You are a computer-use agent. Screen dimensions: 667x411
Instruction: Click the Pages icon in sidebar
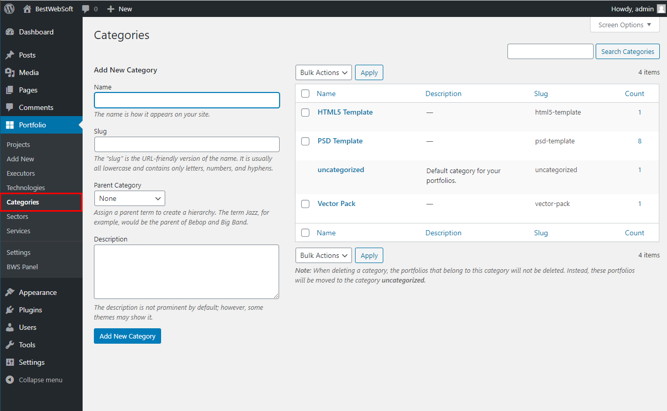[x=10, y=90]
